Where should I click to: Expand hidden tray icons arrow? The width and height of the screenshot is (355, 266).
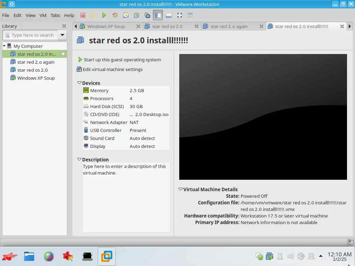coord(321,256)
